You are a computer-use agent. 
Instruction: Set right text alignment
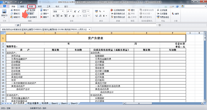[62, 16]
